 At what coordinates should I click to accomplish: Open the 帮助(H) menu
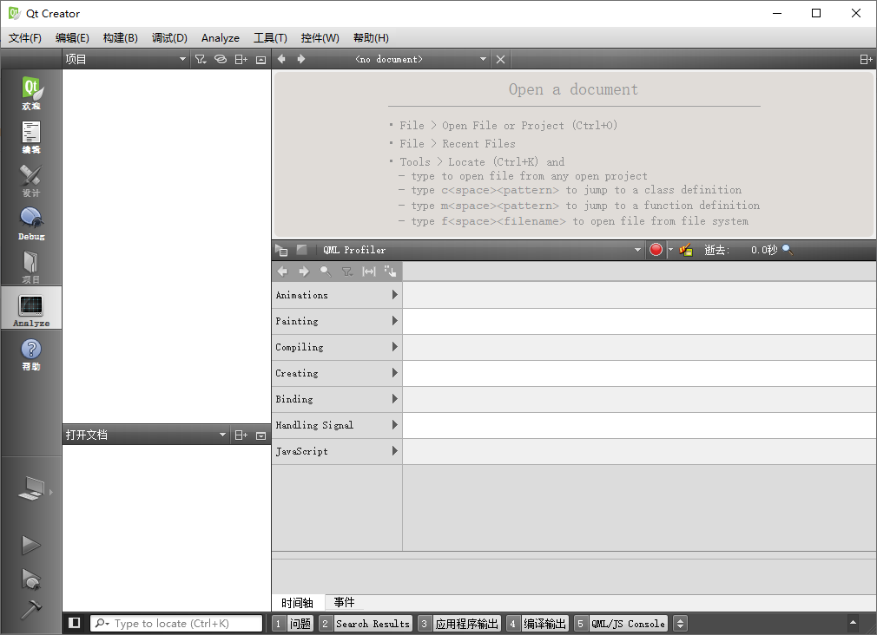coord(371,37)
